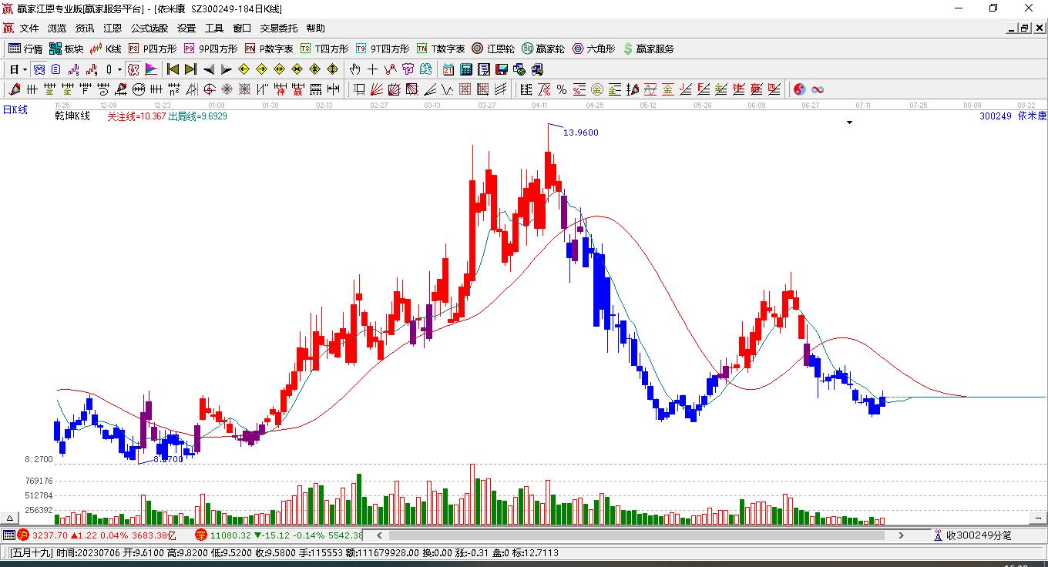Viewport: 1048px width, 567px height.
Task: Open the P四方形 tool
Action: (x=152, y=49)
